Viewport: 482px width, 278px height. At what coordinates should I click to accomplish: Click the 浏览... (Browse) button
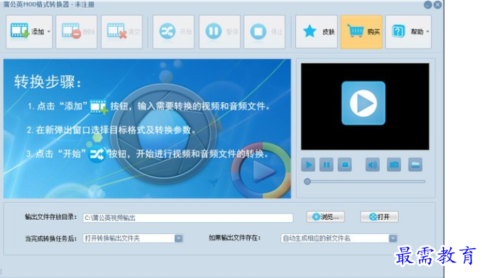[326, 217]
